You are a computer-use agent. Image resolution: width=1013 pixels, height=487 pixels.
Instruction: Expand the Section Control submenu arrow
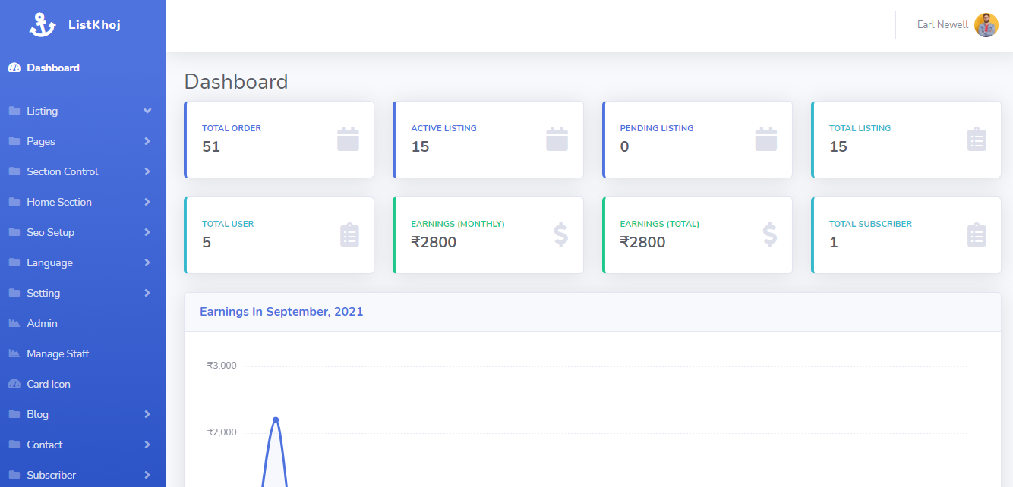click(147, 171)
